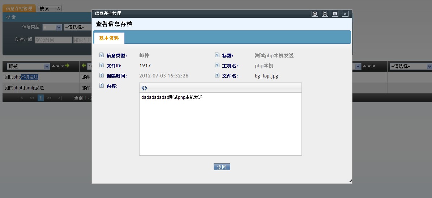Click green right arrow in 标题 column header
This screenshot has width=432, height=198.
click(67, 66)
